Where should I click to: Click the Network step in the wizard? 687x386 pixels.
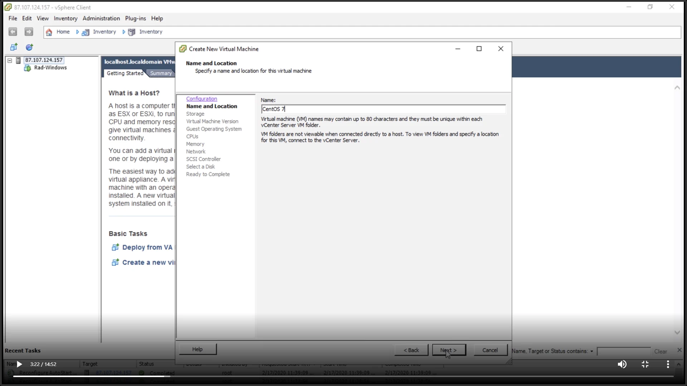(x=196, y=151)
